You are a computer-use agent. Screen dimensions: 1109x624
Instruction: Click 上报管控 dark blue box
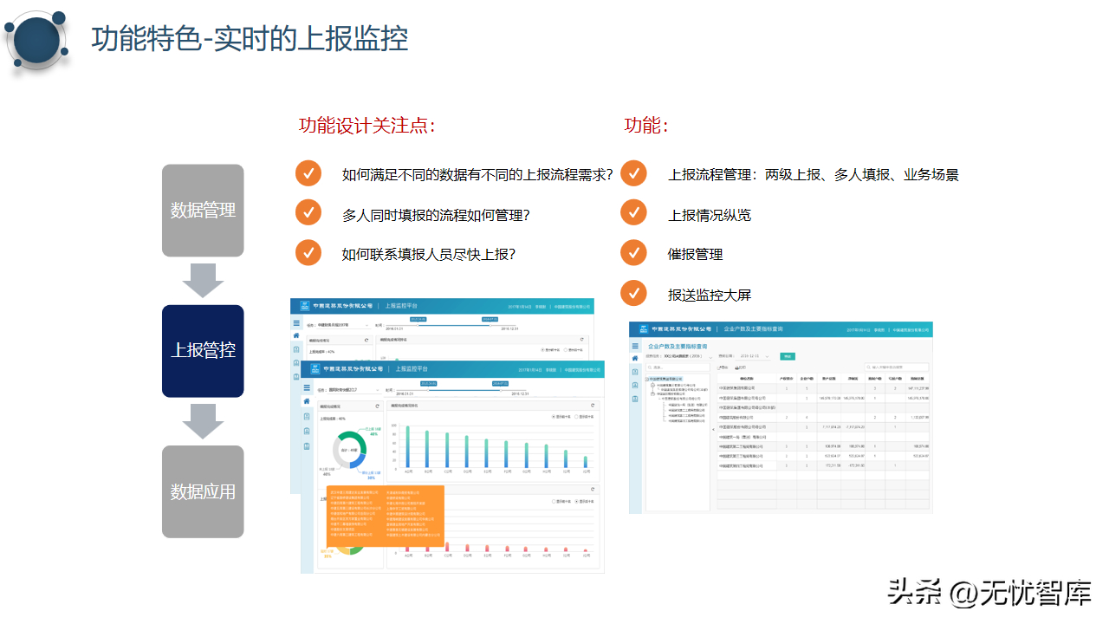pos(203,351)
